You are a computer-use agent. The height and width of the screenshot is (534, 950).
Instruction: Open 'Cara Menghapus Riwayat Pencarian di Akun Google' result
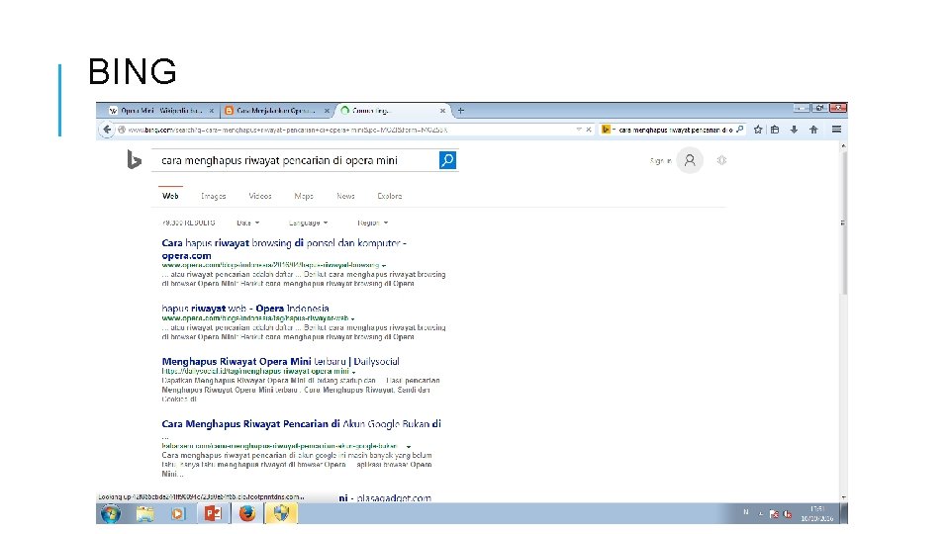301,424
